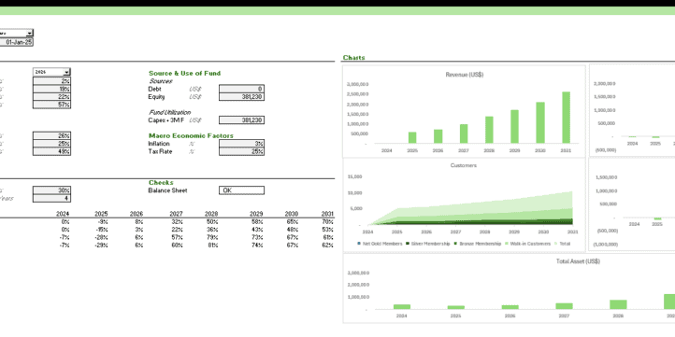Select the 19% input cell
This screenshot has height=337, width=675.
click(51, 89)
